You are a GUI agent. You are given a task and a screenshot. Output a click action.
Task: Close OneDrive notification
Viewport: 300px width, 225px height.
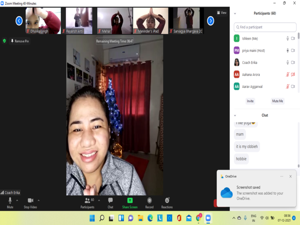coord(291,177)
